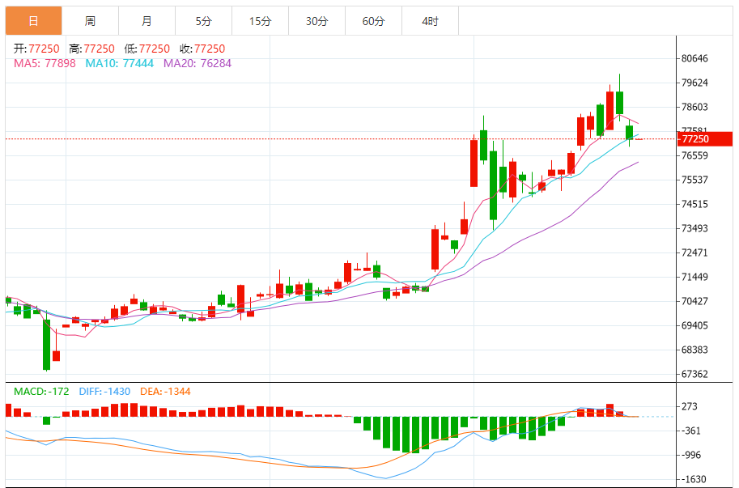739x488 pixels.
Task: Click the 67362 price axis label
Action: point(694,374)
